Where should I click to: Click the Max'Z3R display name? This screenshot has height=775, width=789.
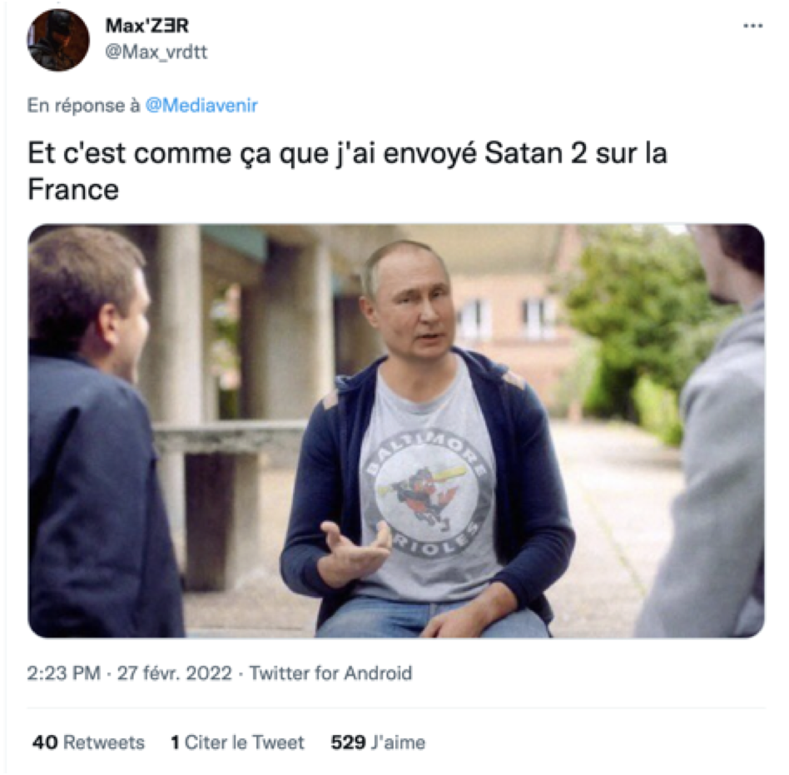coord(147,25)
